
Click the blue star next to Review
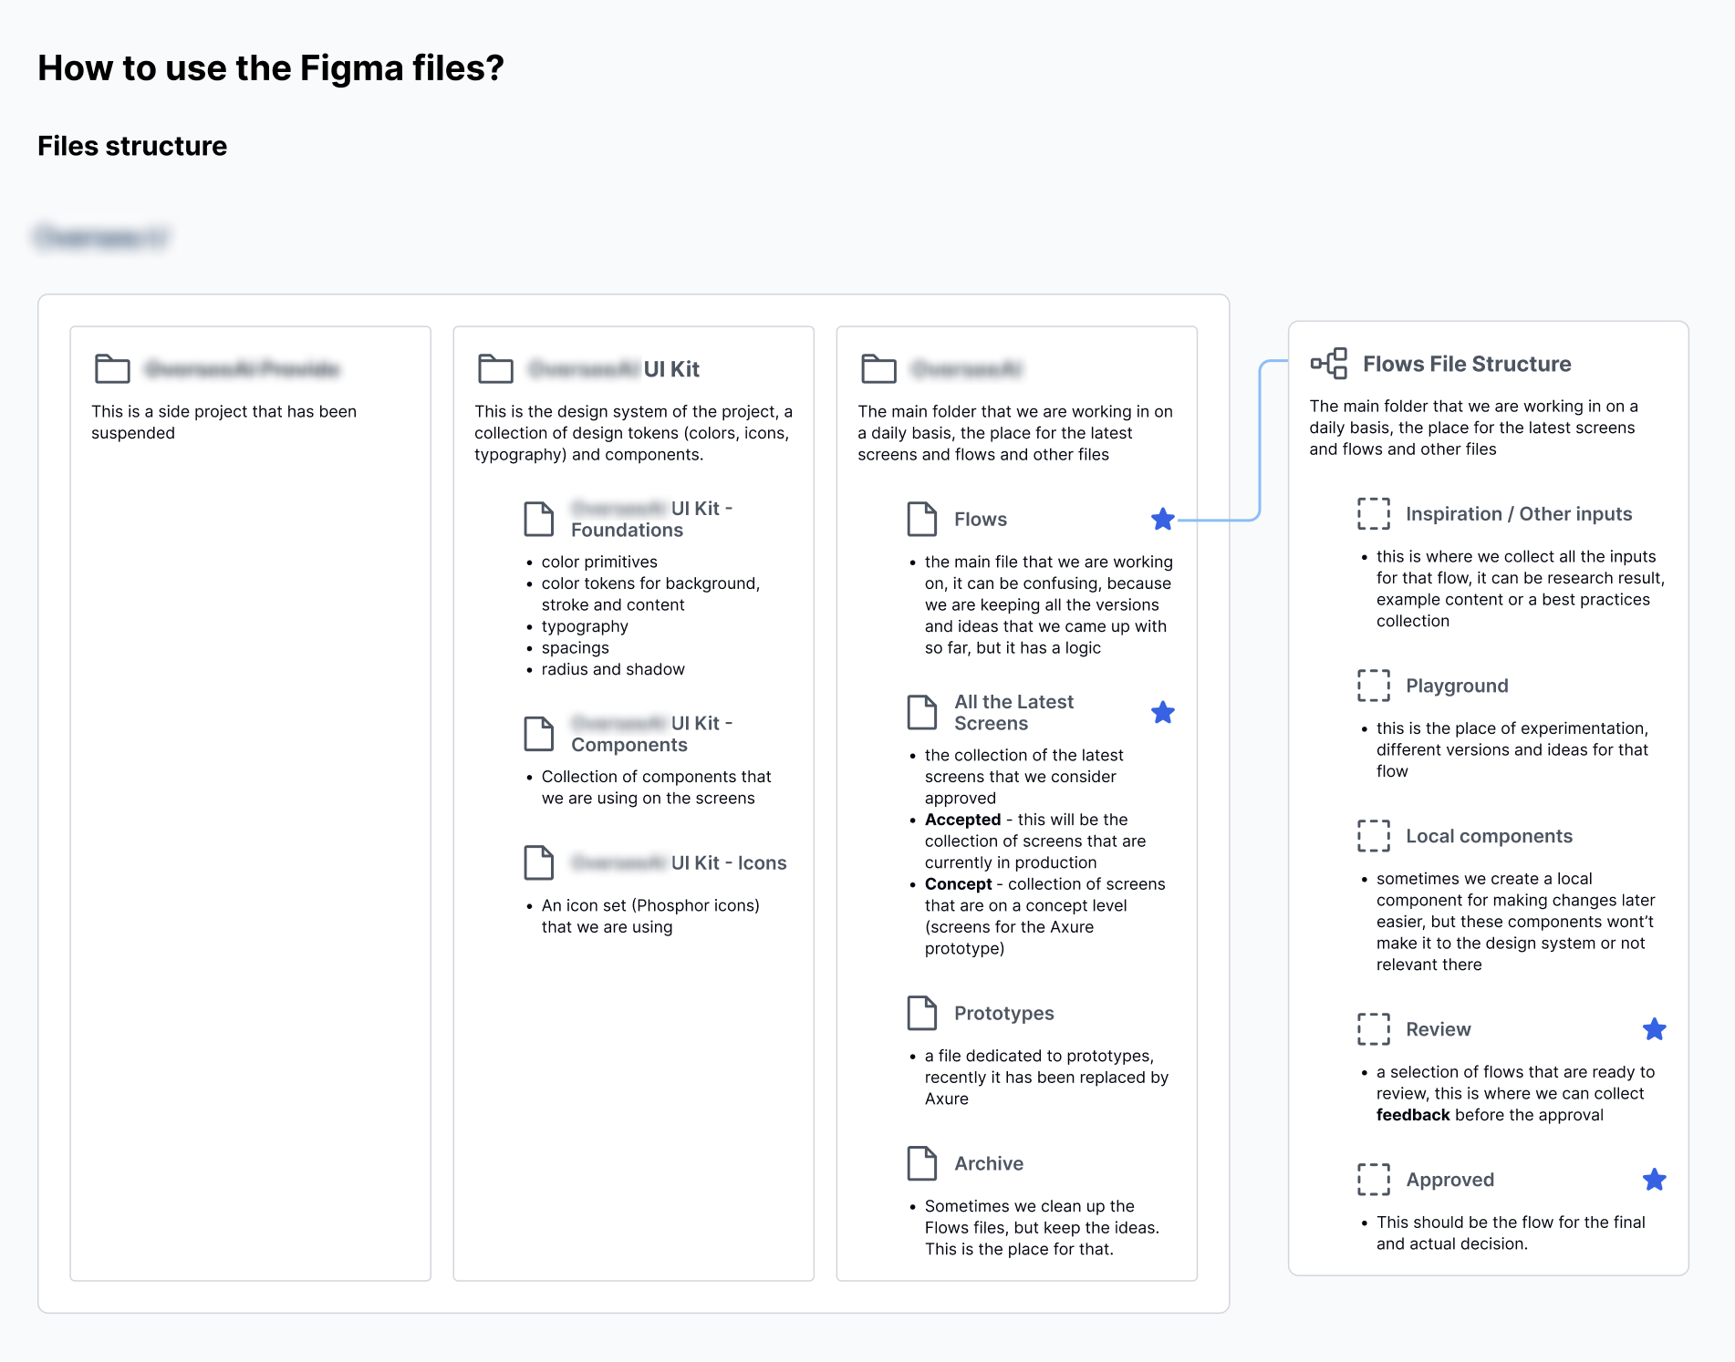coord(1655,1029)
